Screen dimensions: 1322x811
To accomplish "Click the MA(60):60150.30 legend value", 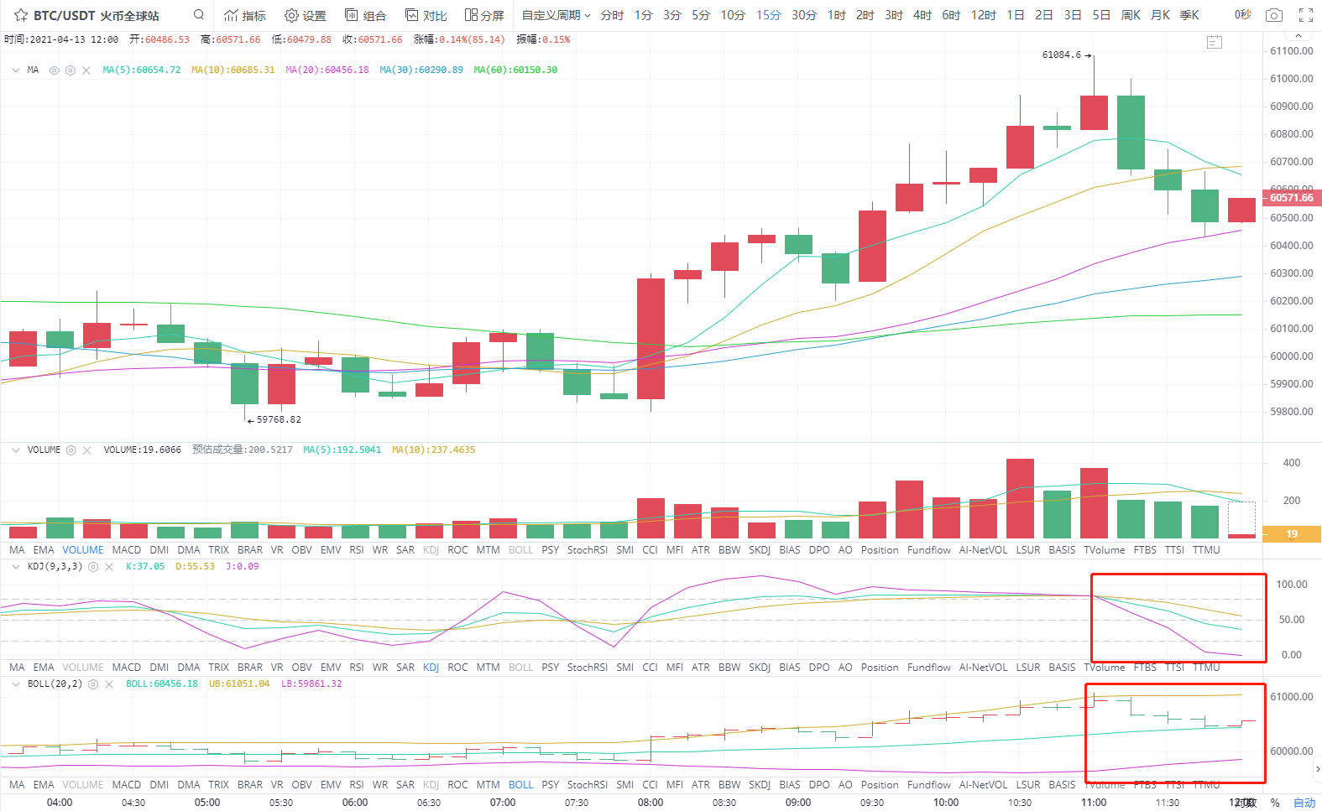I will tap(515, 70).
